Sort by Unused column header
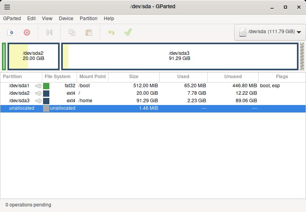306x212 pixels. click(233, 77)
